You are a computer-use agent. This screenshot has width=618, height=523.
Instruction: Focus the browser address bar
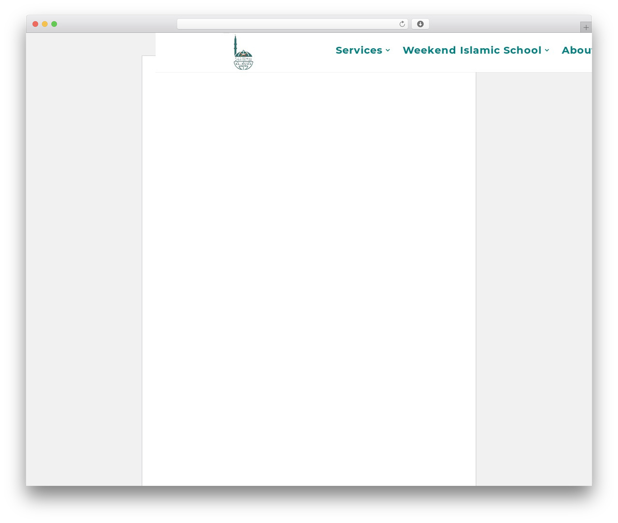[292, 24]
